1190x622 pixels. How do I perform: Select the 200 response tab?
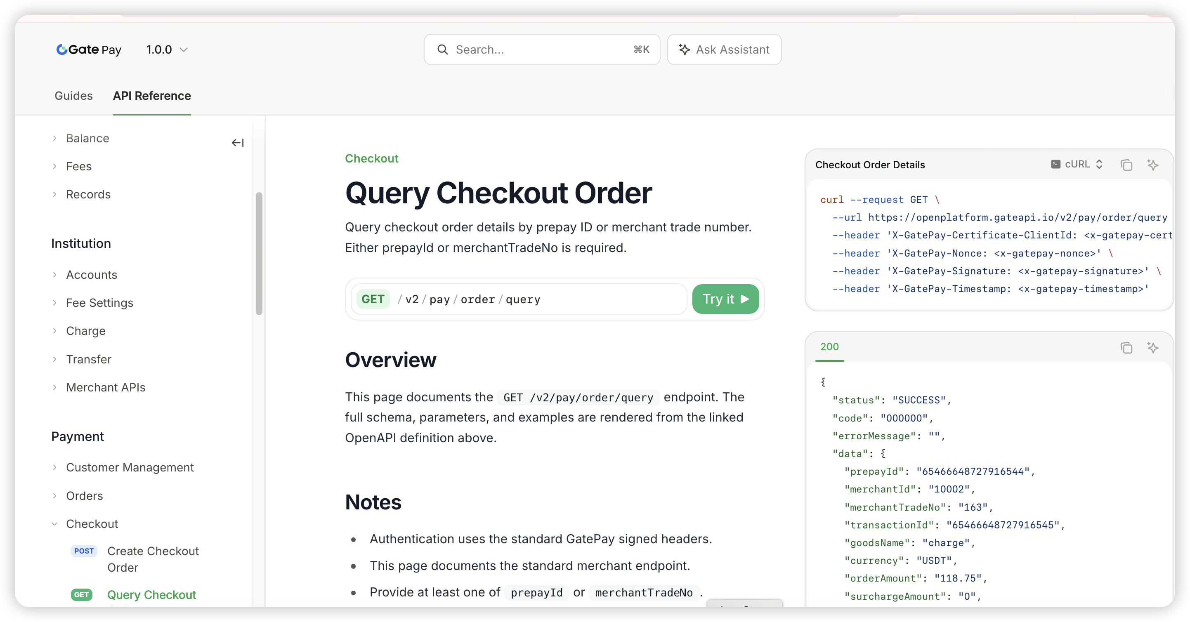[829, 347]
